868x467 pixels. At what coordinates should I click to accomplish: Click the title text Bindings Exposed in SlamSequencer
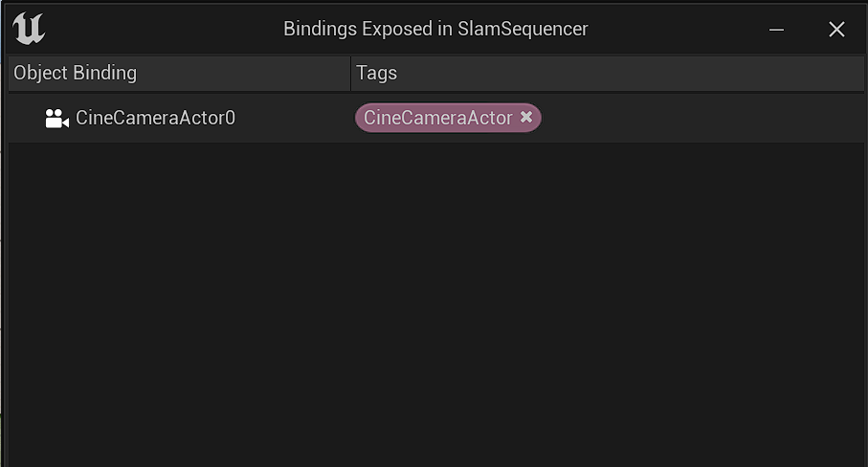point(435,29)
